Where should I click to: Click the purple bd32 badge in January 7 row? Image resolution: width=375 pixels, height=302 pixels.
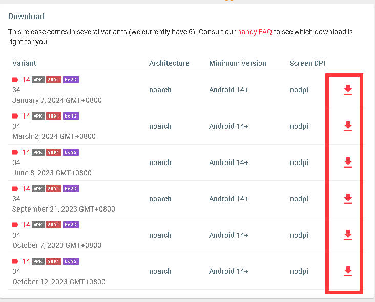(71, 80)
